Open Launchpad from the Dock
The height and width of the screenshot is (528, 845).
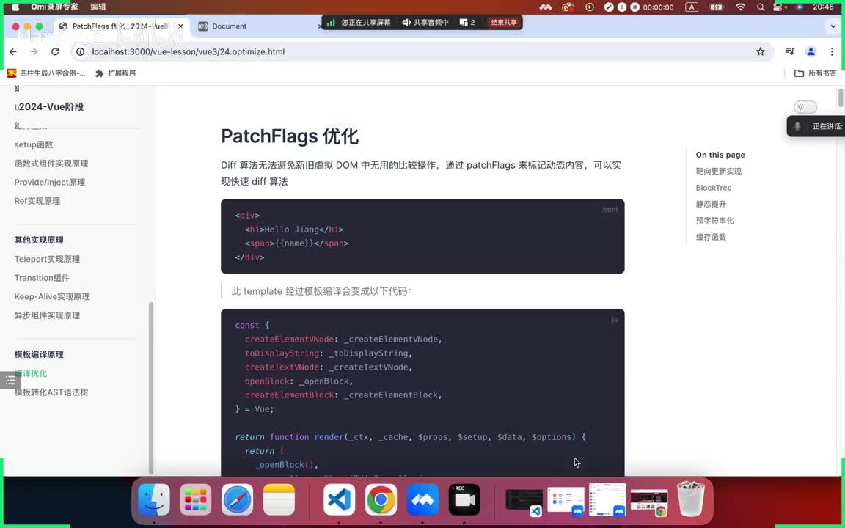coord(195,499)
